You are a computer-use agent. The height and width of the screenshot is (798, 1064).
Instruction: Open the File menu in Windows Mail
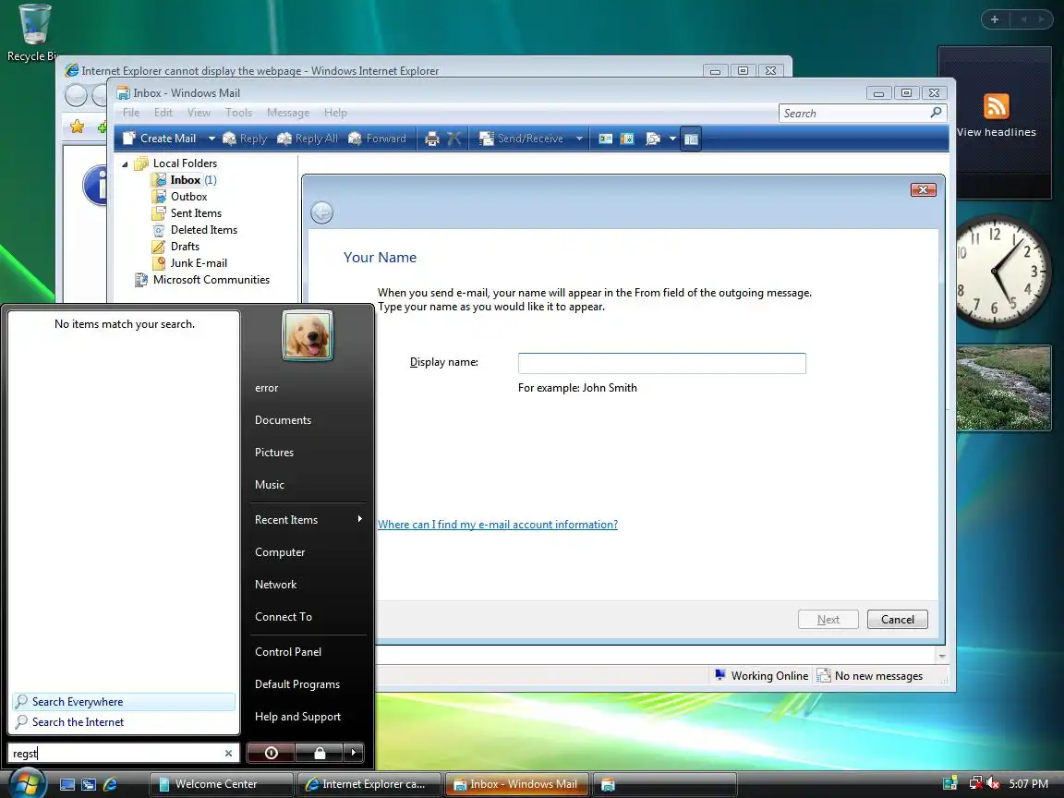pos(131,113)
